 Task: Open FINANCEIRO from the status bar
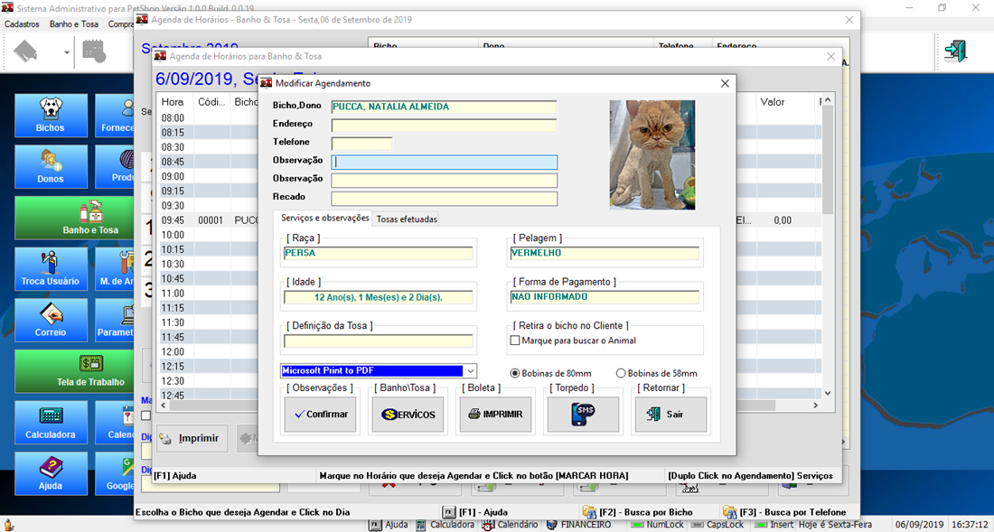point(577,525)
